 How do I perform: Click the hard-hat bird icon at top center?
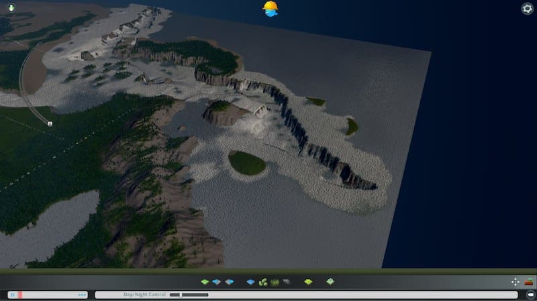tap(271, 8)
